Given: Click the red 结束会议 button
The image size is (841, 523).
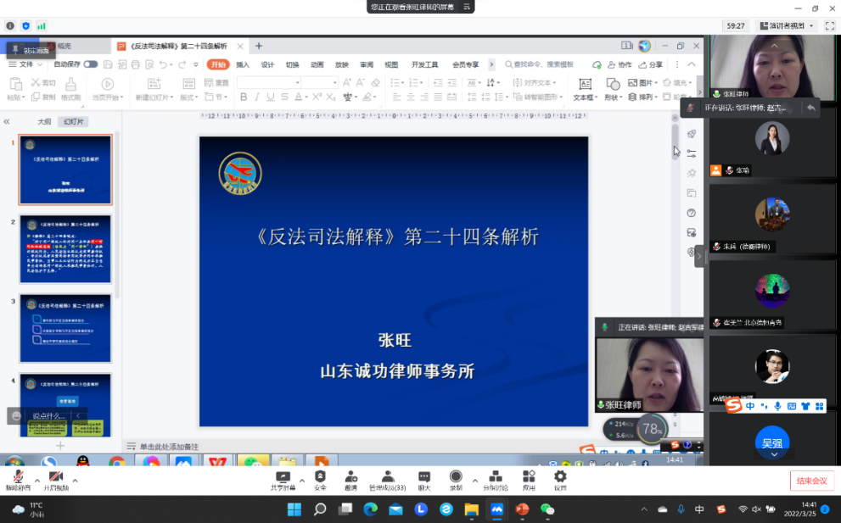Looking at the screenshot, I should pos(811,481).
